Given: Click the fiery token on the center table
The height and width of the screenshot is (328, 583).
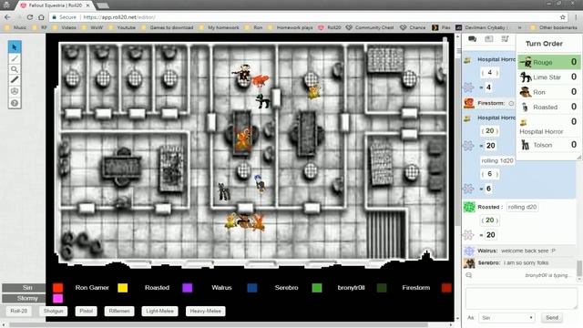Looking at the screenshot, I should pos(243,139).
